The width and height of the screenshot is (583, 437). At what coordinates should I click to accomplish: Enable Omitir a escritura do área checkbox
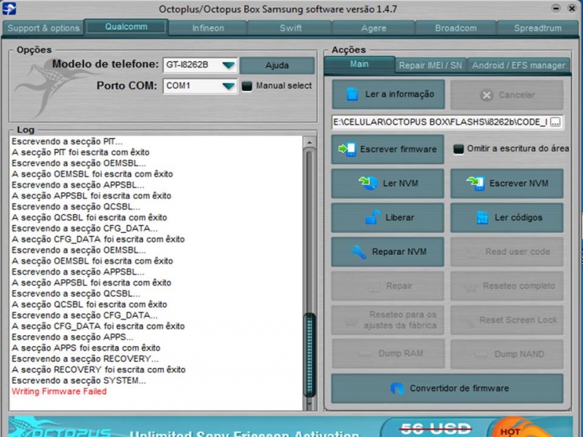458,149
